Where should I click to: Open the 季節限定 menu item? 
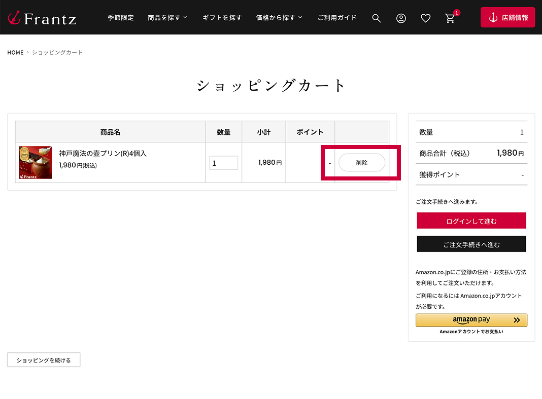[121, 18]
